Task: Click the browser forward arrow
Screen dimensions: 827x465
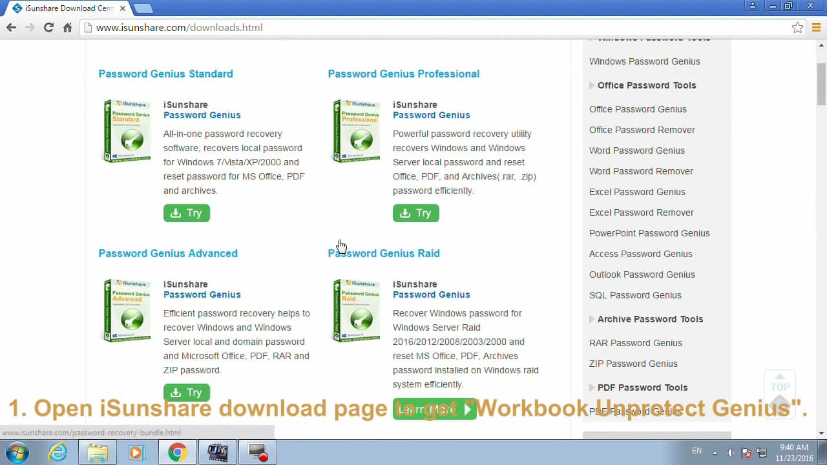Action: pyautogui.click(x=30, y=28)
